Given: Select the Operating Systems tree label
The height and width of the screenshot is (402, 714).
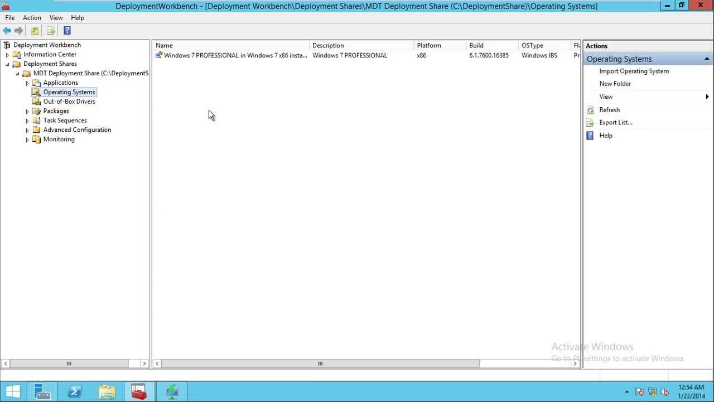Looking at the screenshot, I should (69, 92).
